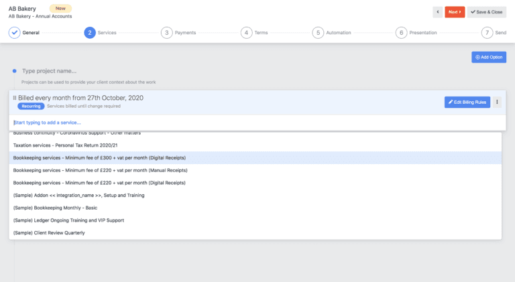
Task: Select the step 3 Payments circle
Action: click(x=166, y=32)
